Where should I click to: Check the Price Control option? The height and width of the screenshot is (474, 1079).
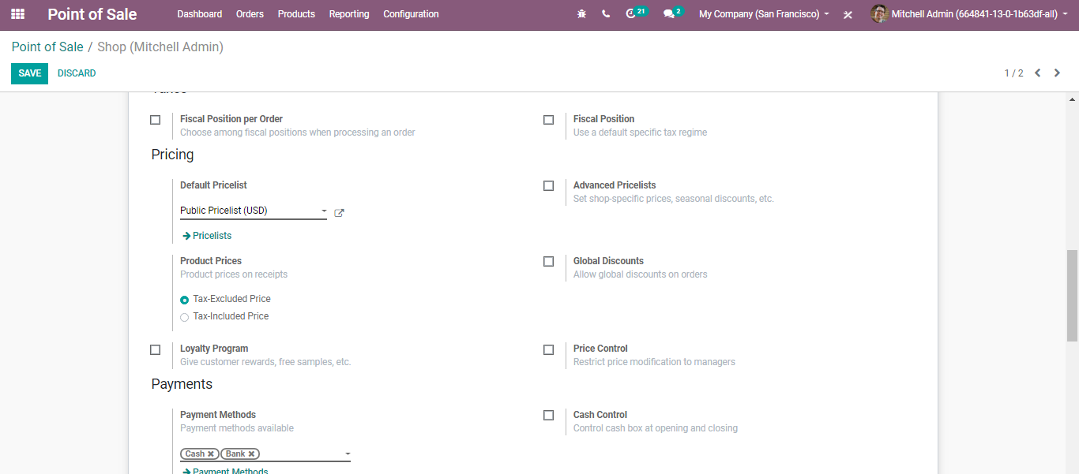pos(549,349)
